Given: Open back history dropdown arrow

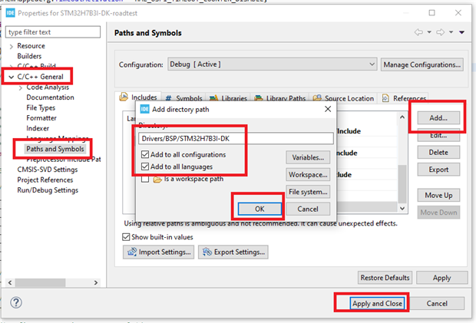Looking at the screenshot, I should click(x=429, y=32).
